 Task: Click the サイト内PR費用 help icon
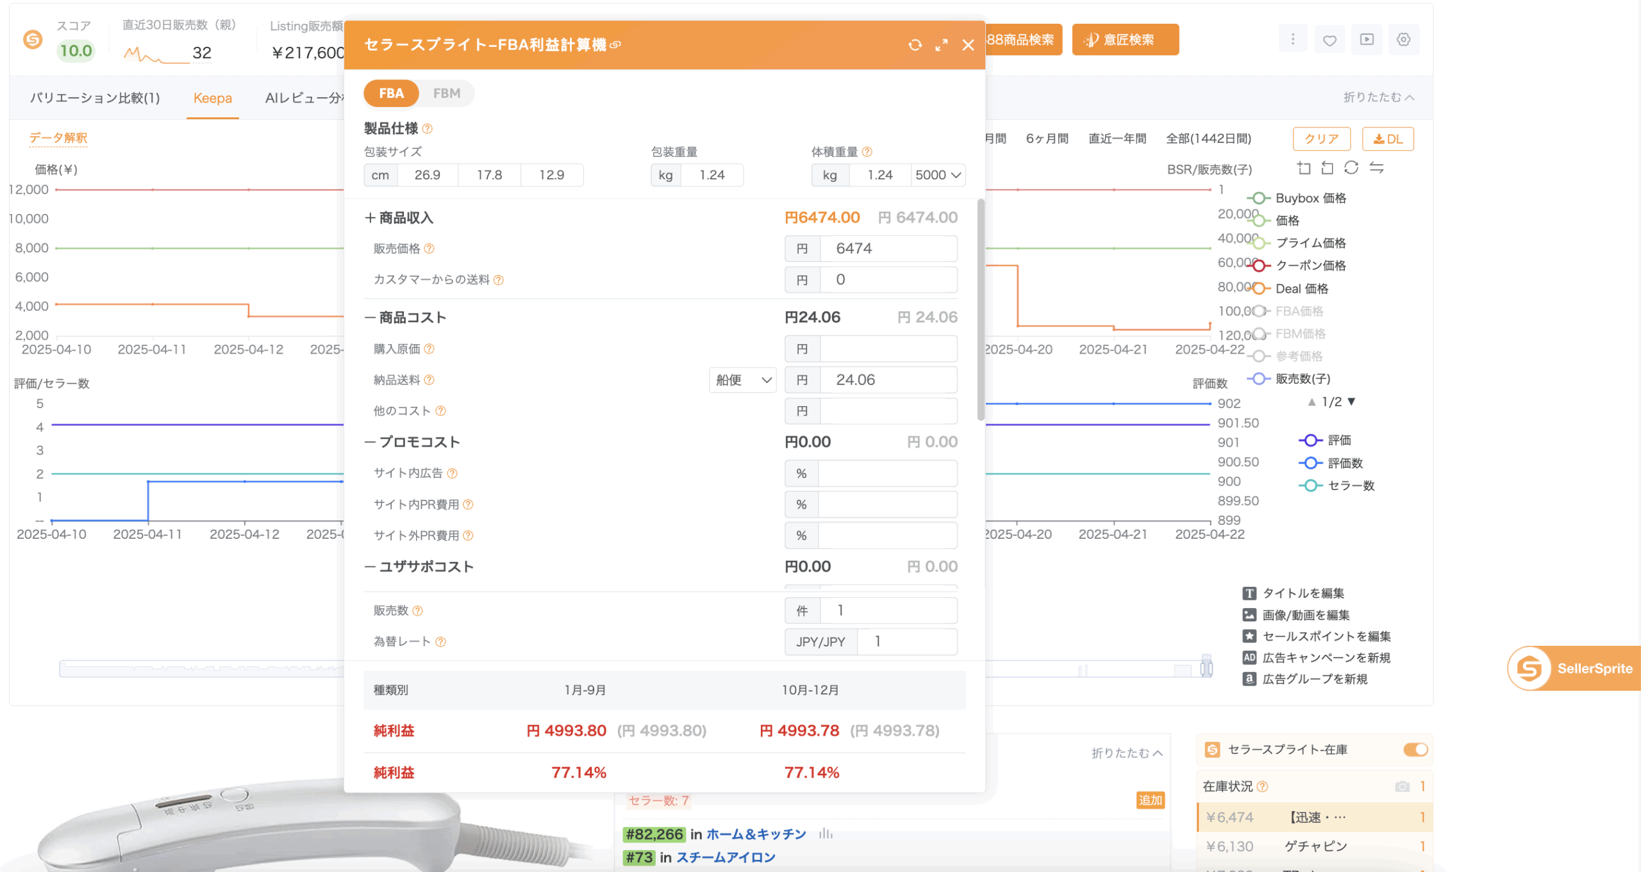click(468, 505)
